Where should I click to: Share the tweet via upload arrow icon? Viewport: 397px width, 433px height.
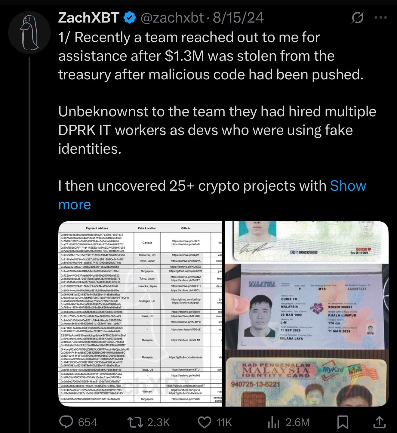(380, 422)
